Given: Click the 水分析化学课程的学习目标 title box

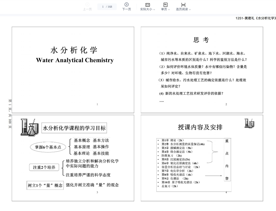Looking at the screenshot, I should tap(74, 128).
